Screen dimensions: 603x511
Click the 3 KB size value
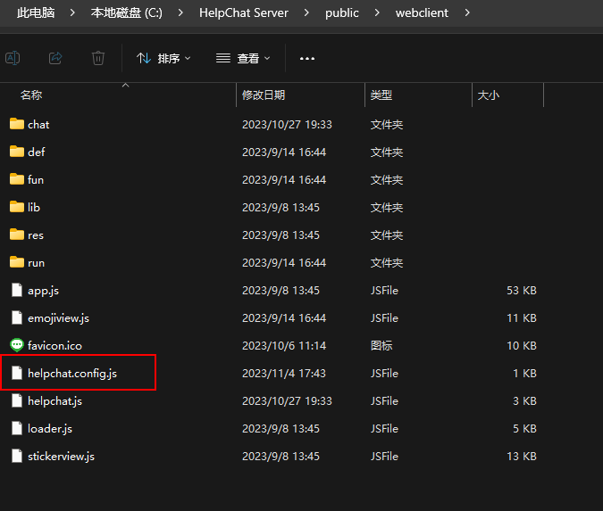[524, 400]
